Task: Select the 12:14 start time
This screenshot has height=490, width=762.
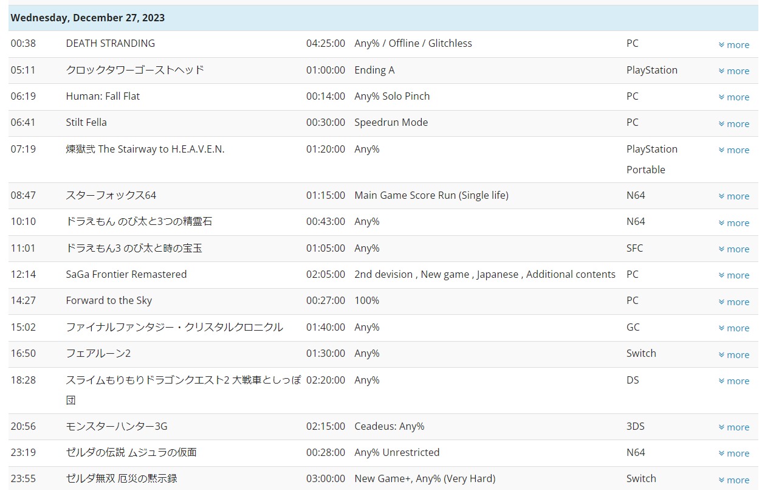Action: tap(23, 274)
